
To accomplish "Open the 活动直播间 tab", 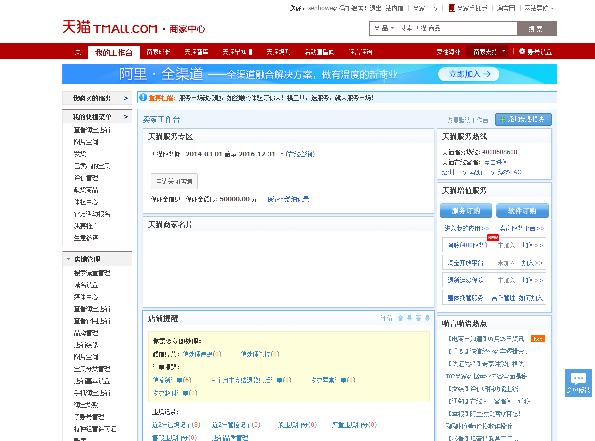I will coord(320,52).
